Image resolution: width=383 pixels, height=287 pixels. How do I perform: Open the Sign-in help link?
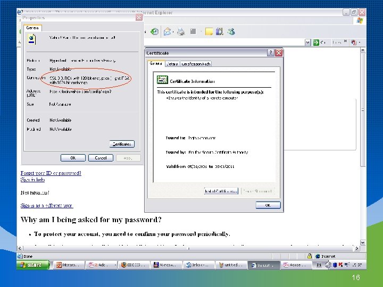coord(33,180)
